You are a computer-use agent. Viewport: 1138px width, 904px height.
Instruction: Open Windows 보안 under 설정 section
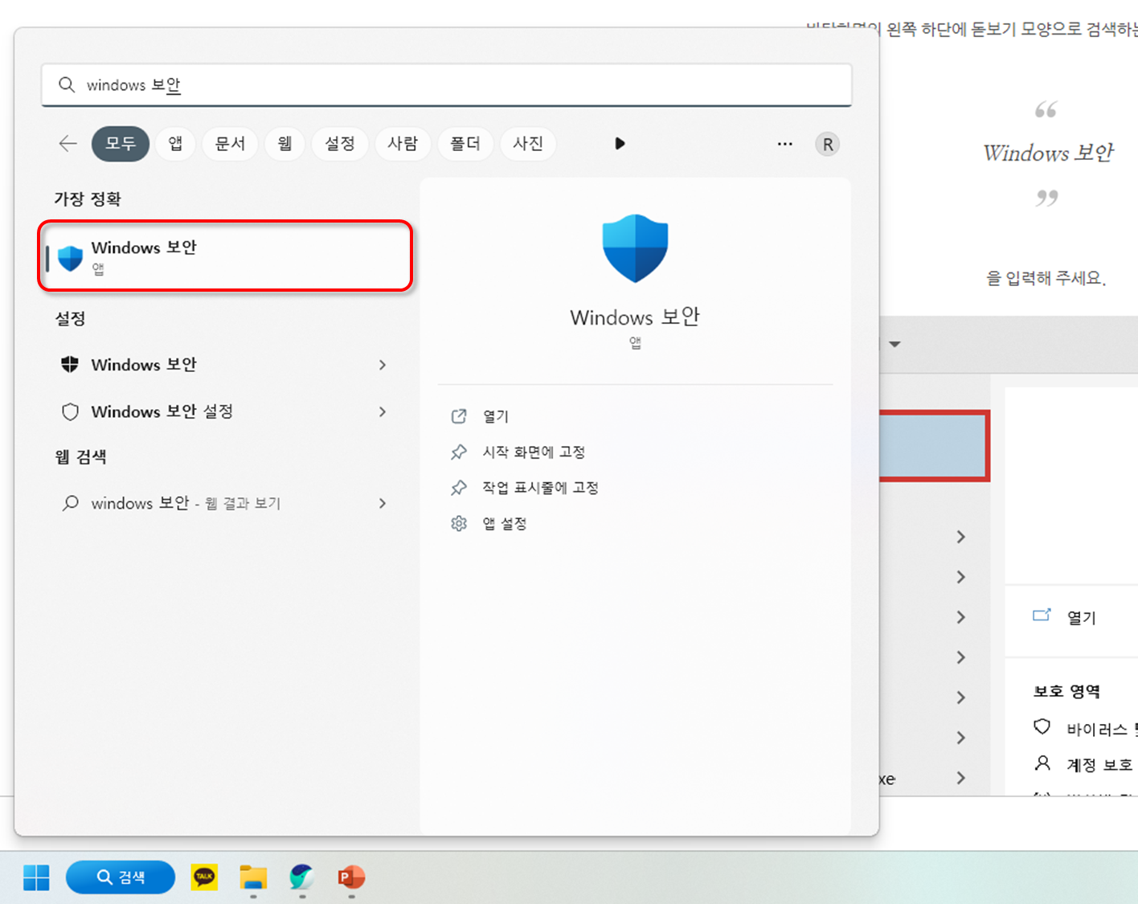pyautogui.click(x=225, y=365)
